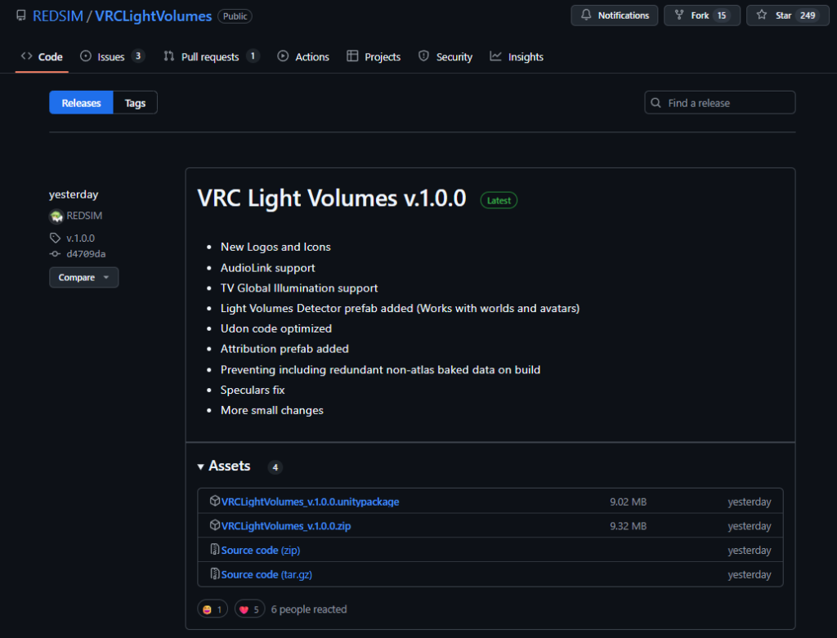Click the tag icon next to v.1.0.0

(x=55, y=238)
